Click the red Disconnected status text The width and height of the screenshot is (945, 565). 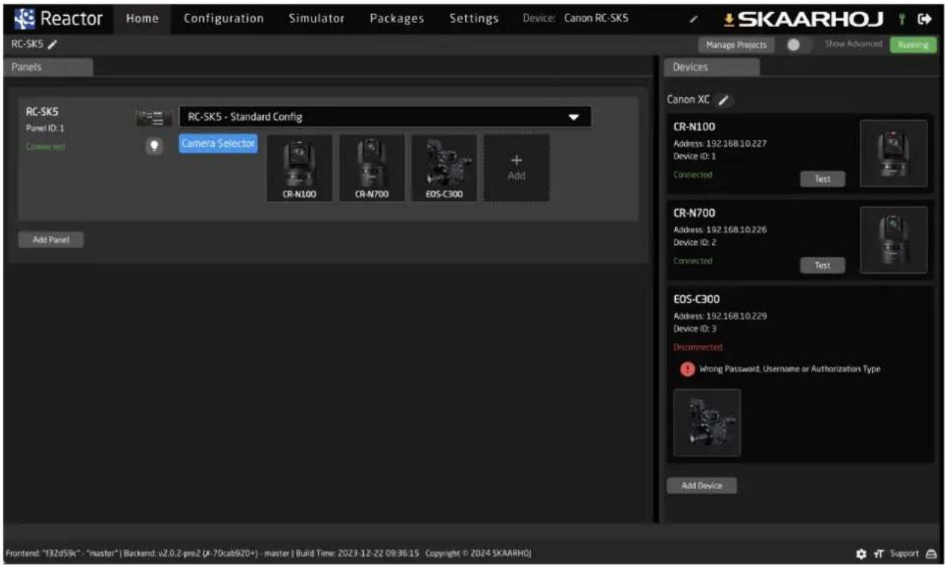[698, 348]
